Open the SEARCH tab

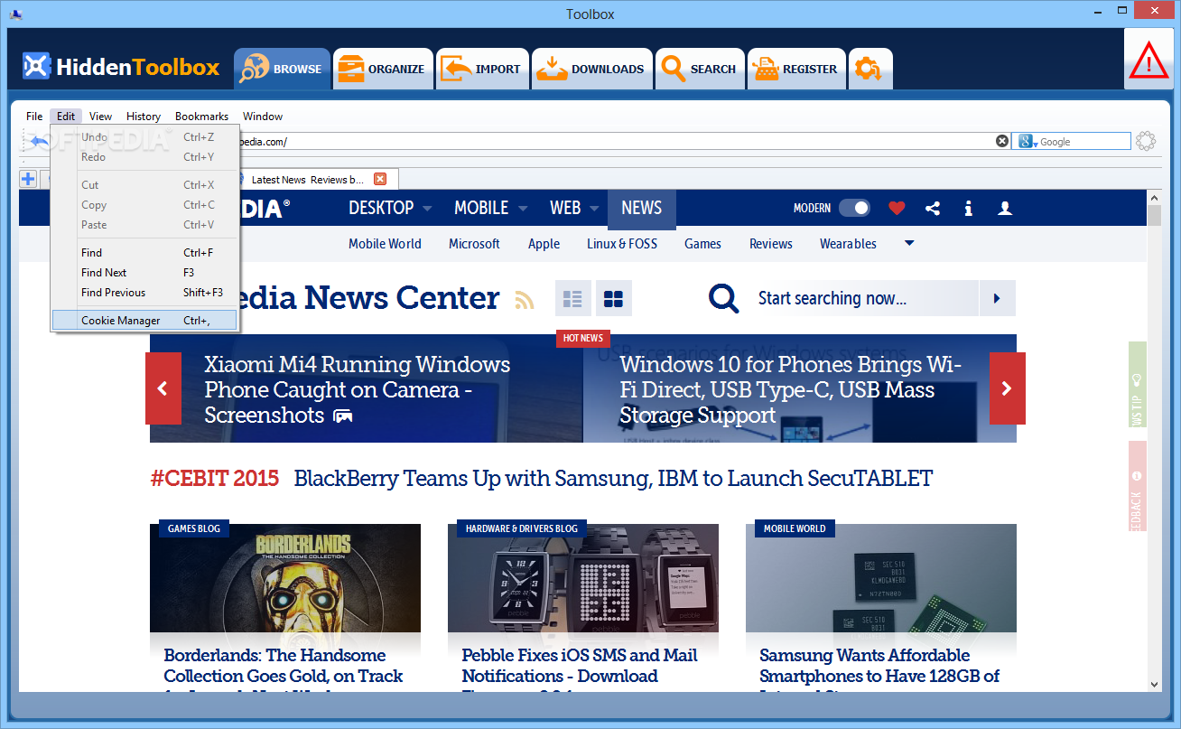point(700,69)
